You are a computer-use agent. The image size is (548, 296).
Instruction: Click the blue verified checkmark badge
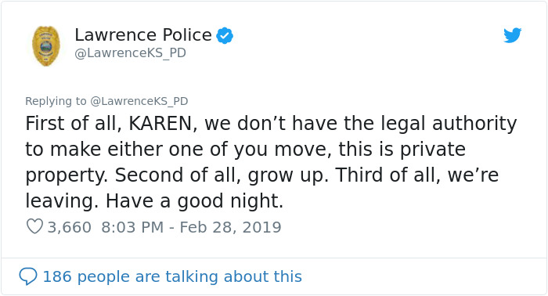pos(225,35)
